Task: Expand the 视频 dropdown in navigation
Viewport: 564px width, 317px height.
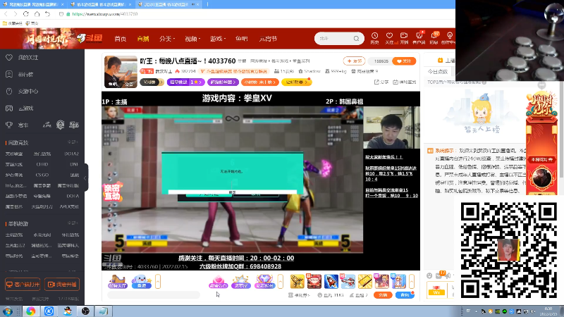Action: (192, 39)
